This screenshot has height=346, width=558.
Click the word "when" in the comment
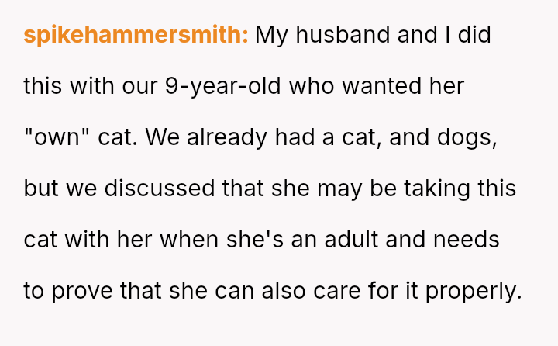(x=189, y=240)
